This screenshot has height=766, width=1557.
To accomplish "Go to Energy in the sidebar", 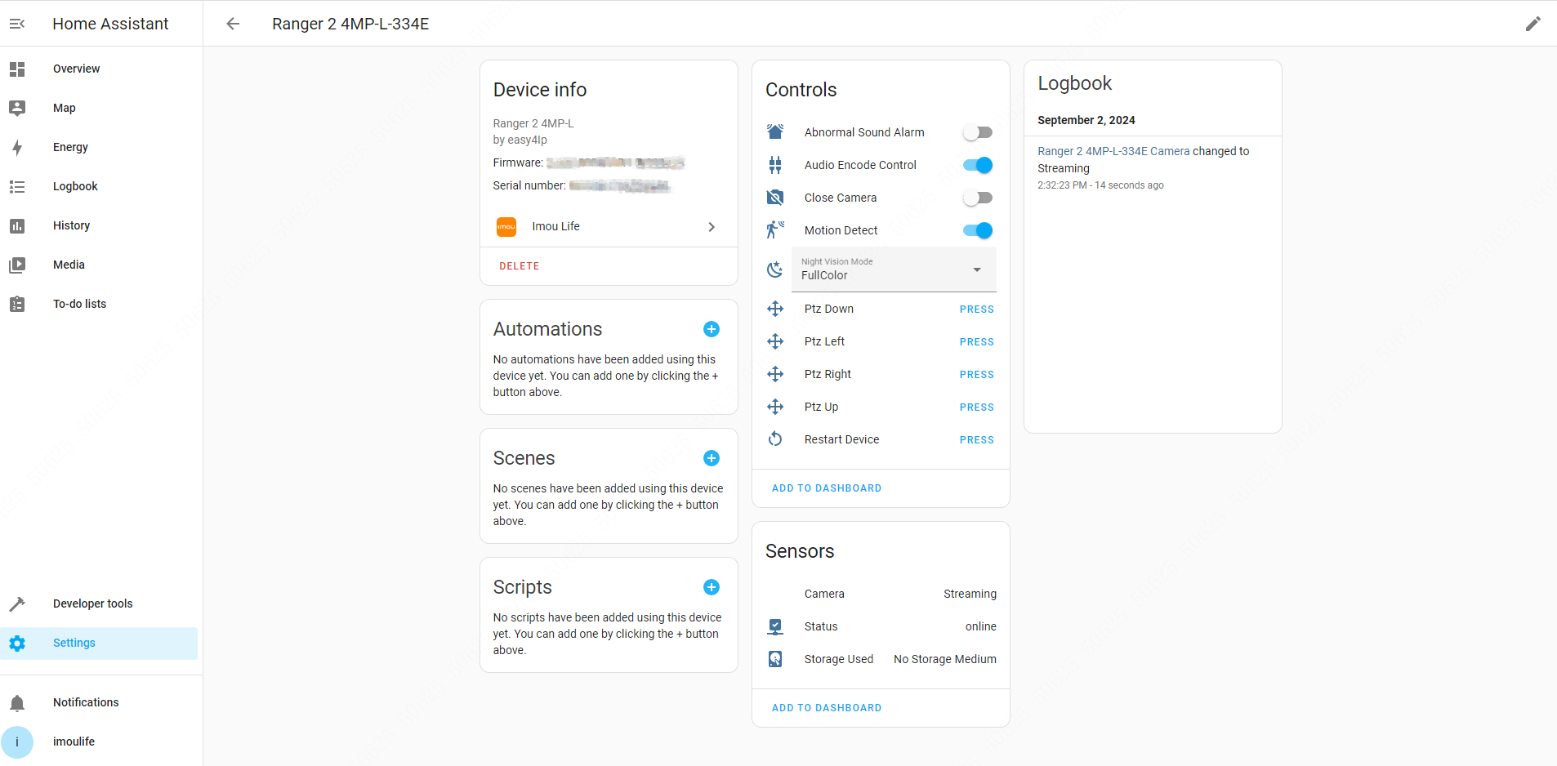I will click(99, 147).
